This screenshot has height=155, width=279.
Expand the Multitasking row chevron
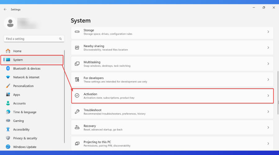(268, 64)
